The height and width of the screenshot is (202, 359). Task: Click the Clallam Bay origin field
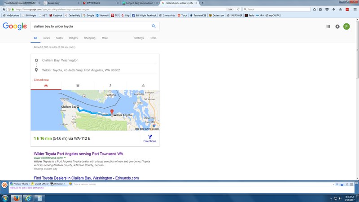click(99, 60)
